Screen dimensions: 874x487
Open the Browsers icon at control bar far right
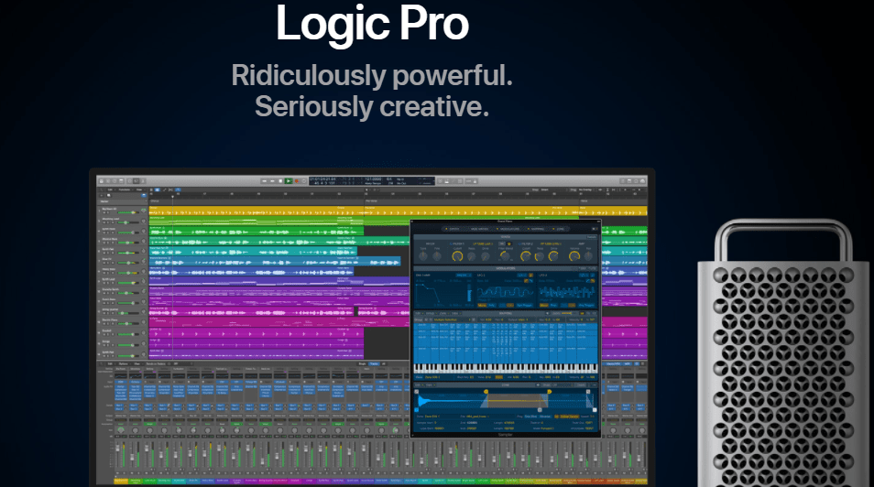tap(643, 181)
